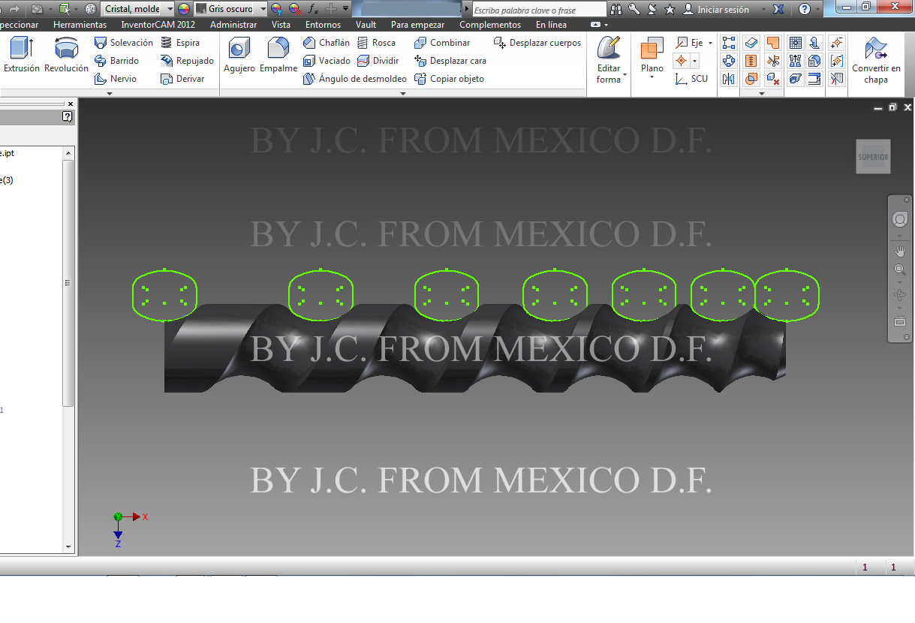Screen dimensions: 915x623
Task: Select the circular pattern icon
Action: coord(728,61)
